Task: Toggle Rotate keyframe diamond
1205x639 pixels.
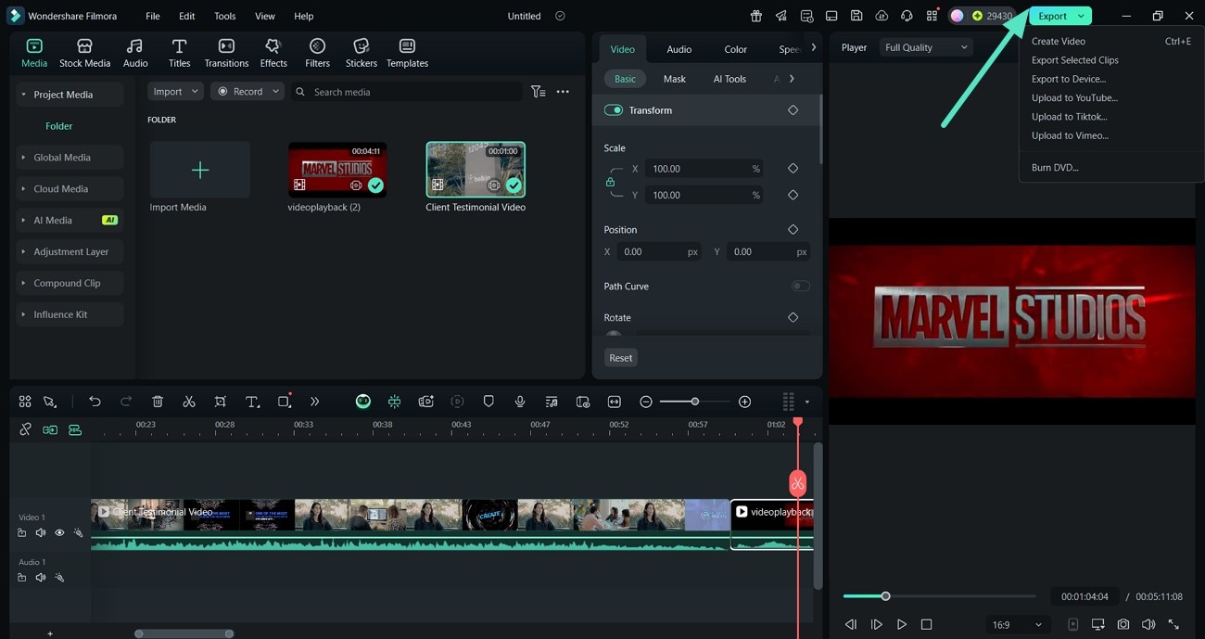Action: pyautogui.click(x=793, y=317)
